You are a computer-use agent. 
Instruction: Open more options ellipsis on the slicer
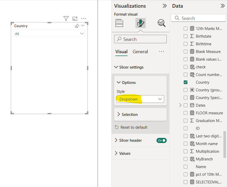[84, 18]
